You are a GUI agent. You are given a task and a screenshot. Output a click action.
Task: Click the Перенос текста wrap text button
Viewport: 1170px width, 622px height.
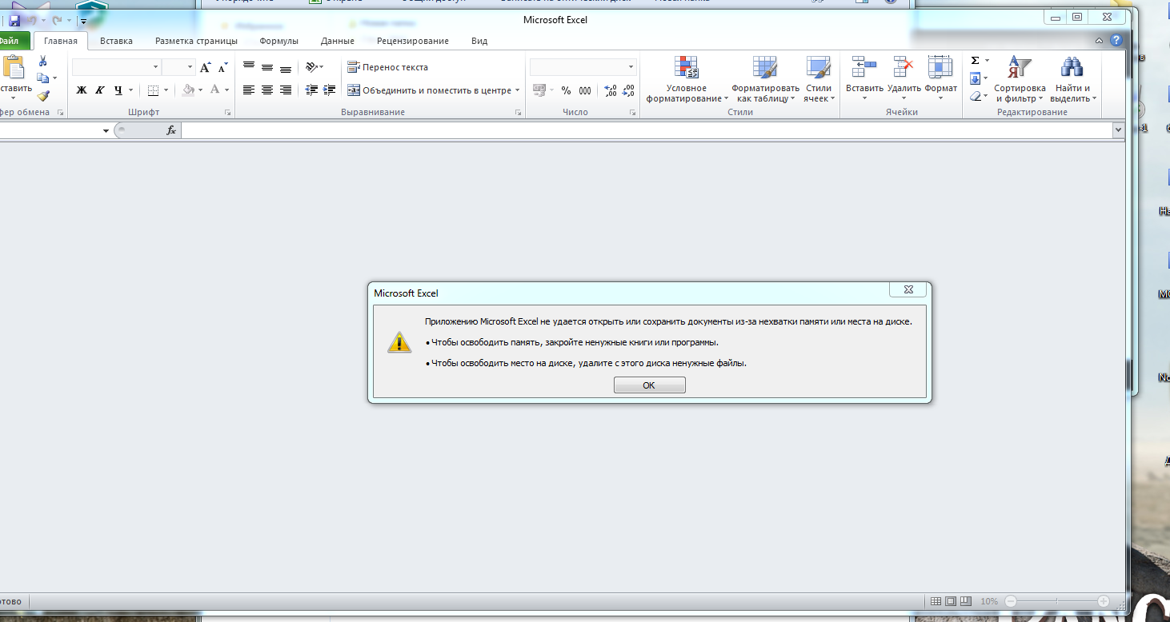point(388,67)
